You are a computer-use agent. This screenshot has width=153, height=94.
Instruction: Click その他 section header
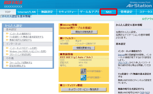pyautogui.click(x=28, y=58)
